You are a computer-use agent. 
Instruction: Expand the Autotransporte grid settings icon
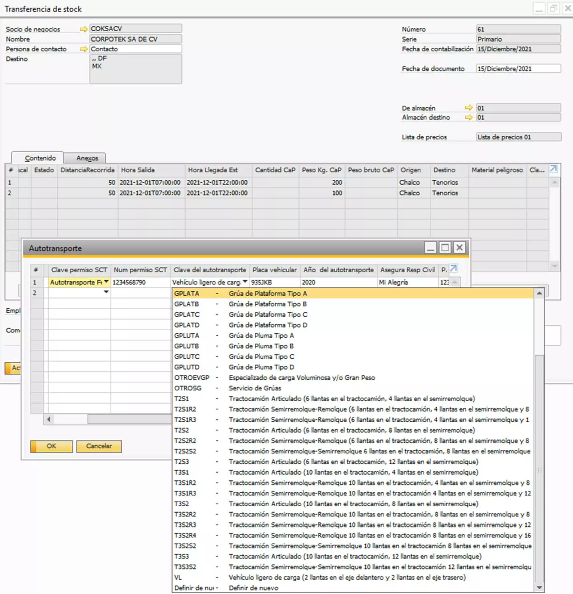pyautogui.click(x=453, y=269)
